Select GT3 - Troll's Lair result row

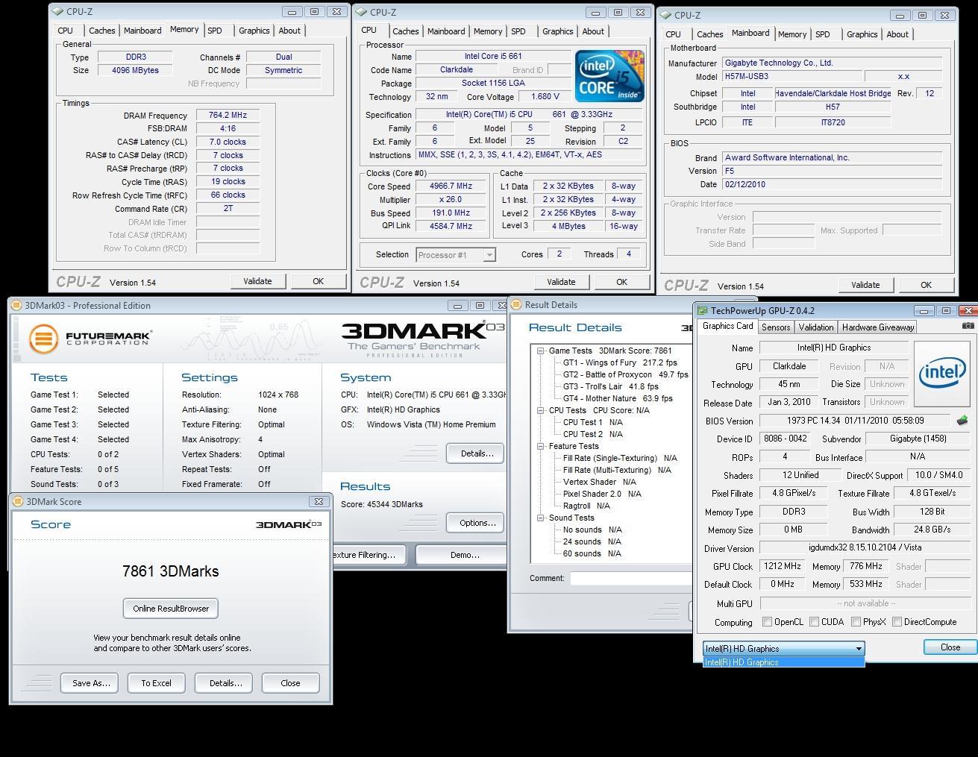610,386
